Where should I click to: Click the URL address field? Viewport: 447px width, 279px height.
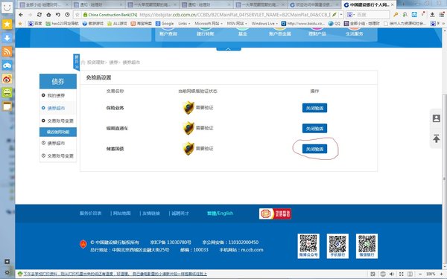click(x=235, y=15)
